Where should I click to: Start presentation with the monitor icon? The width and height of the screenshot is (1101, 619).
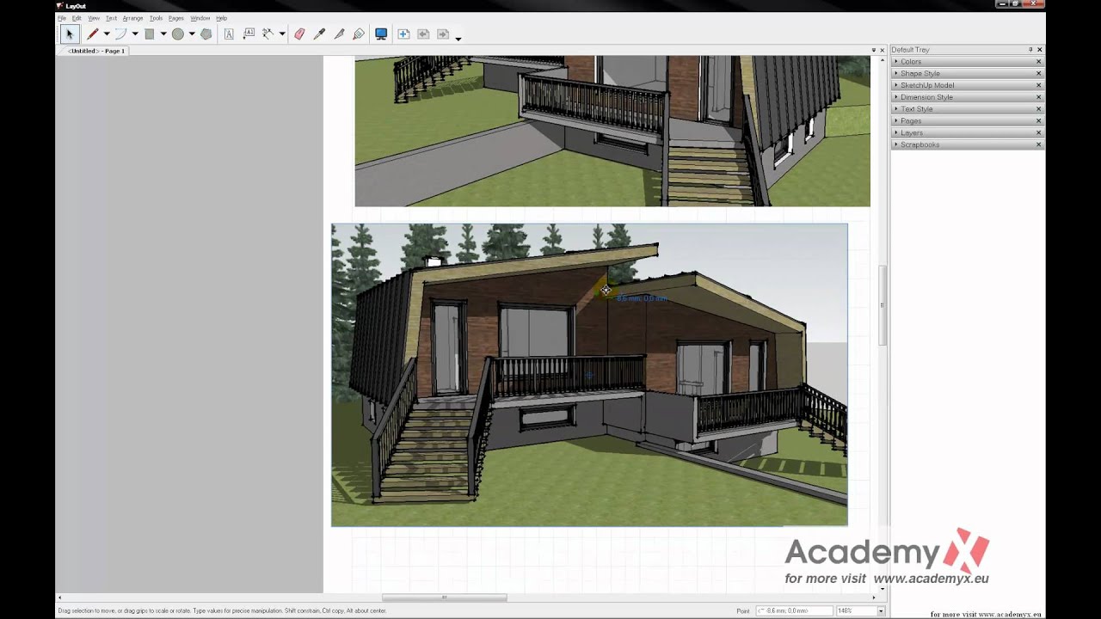click(381, 34)
